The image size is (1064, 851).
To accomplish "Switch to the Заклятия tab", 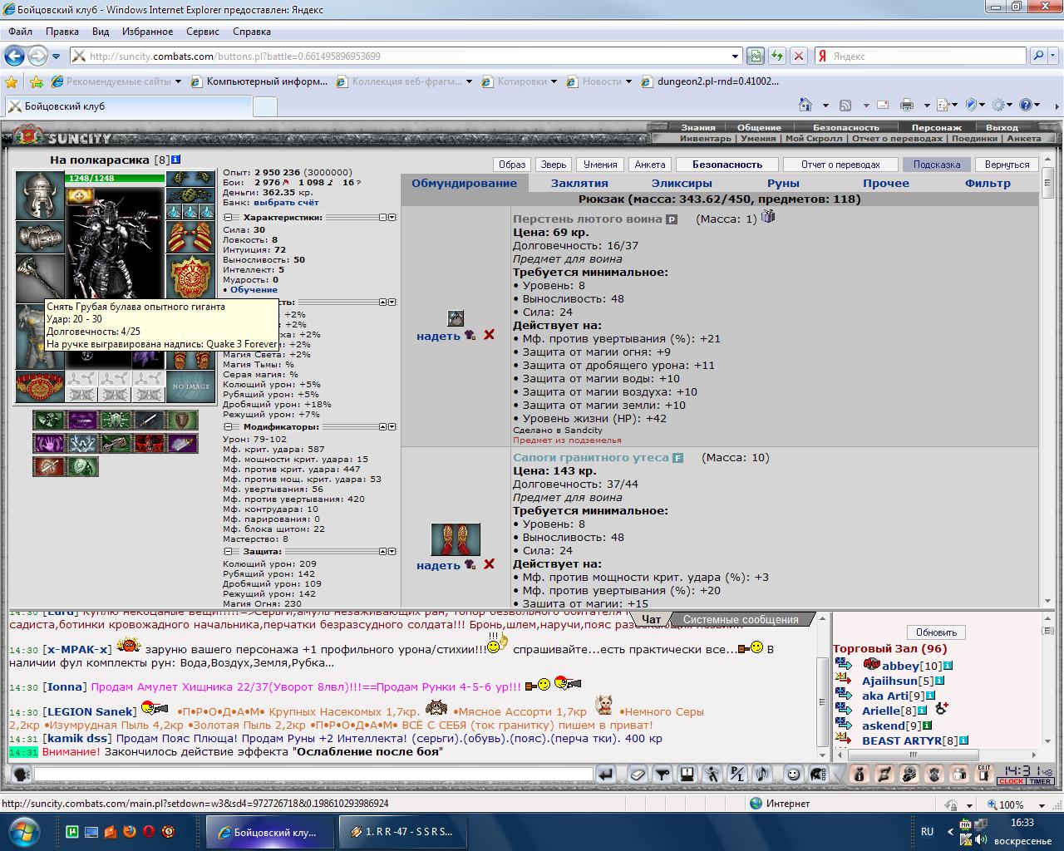I will click(579, 184).
